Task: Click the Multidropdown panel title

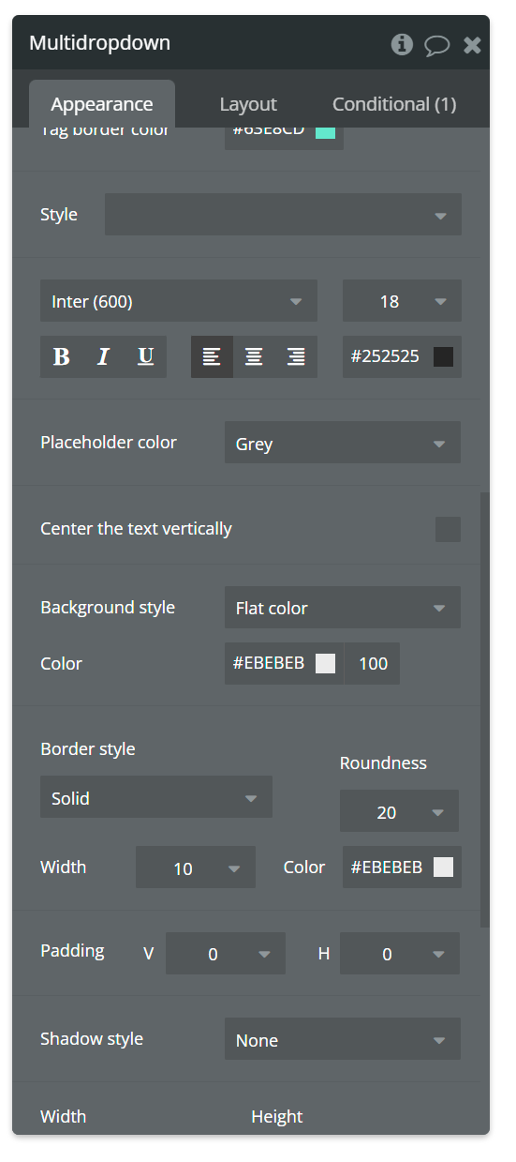Action: tap(99, 43)
